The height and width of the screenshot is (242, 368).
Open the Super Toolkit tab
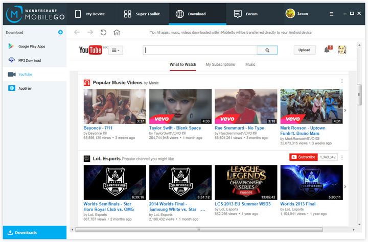142,14
